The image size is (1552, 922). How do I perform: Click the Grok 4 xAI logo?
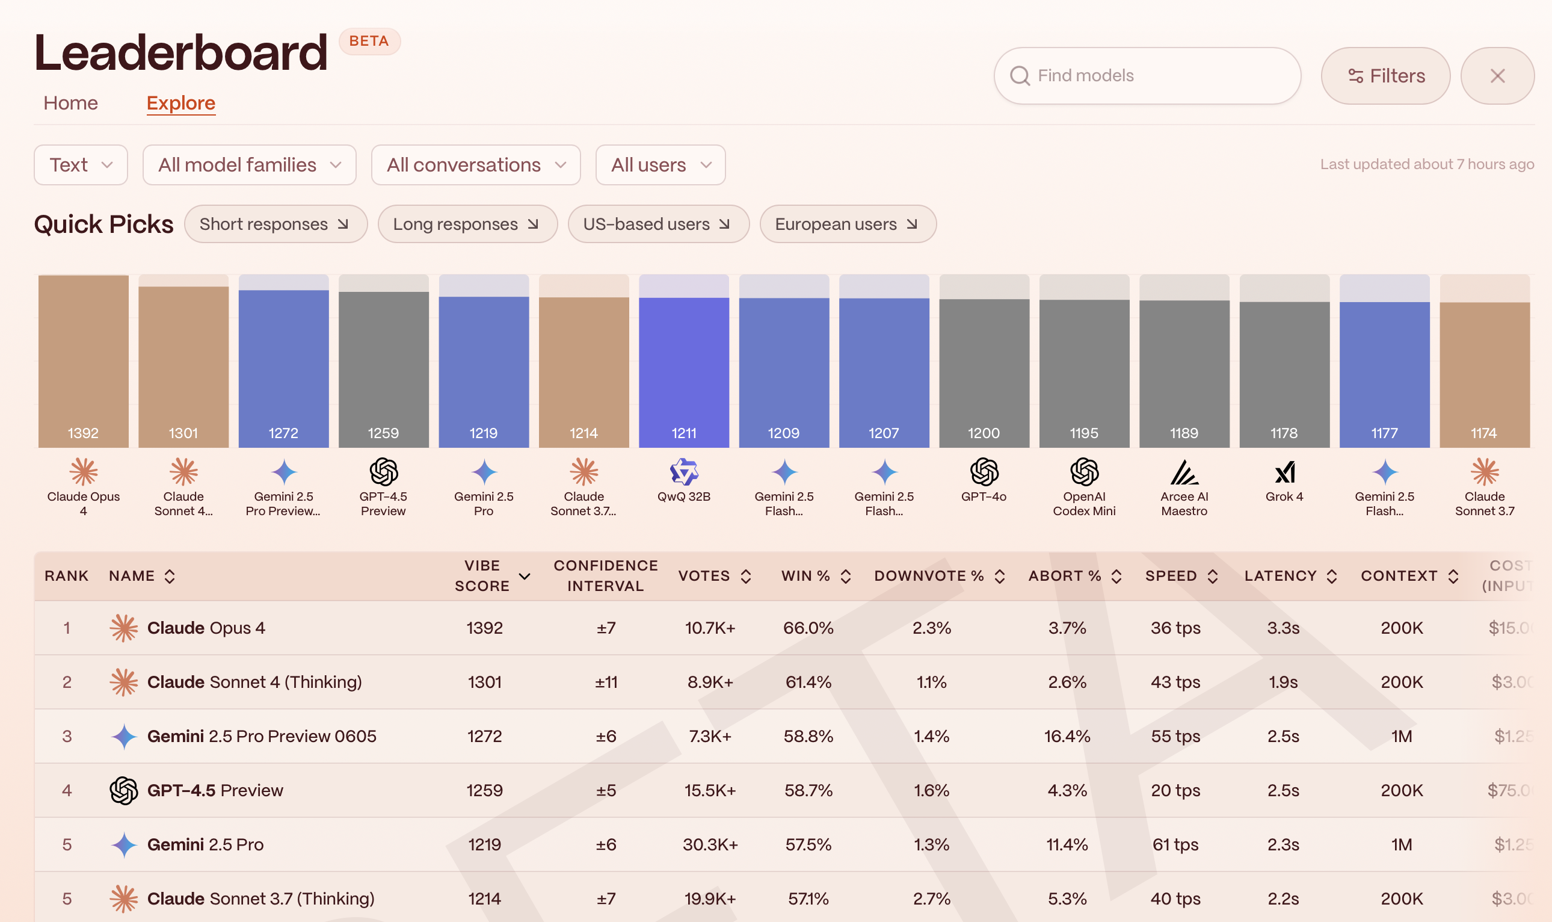pyautogui.click(x=1284, y=472)
